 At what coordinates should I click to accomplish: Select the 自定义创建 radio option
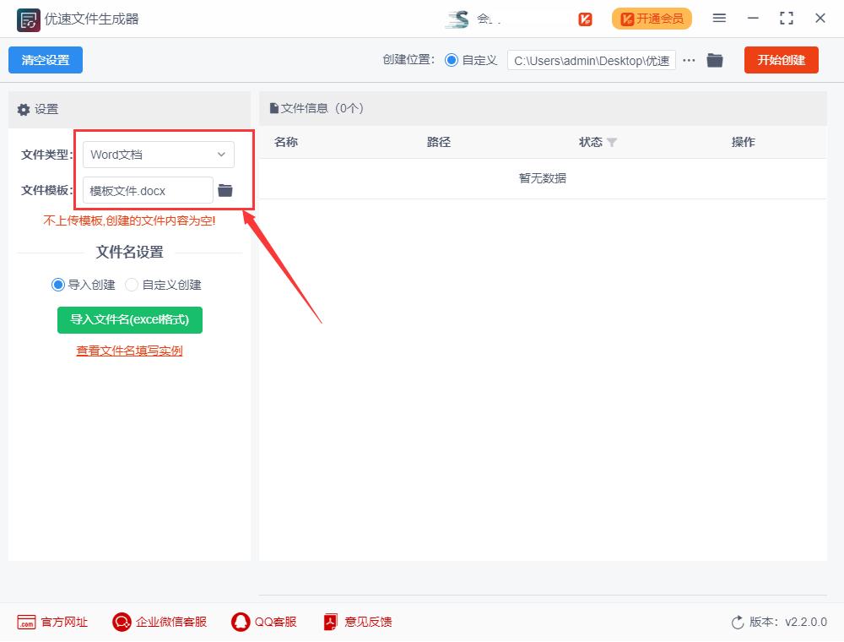[132, 285]
